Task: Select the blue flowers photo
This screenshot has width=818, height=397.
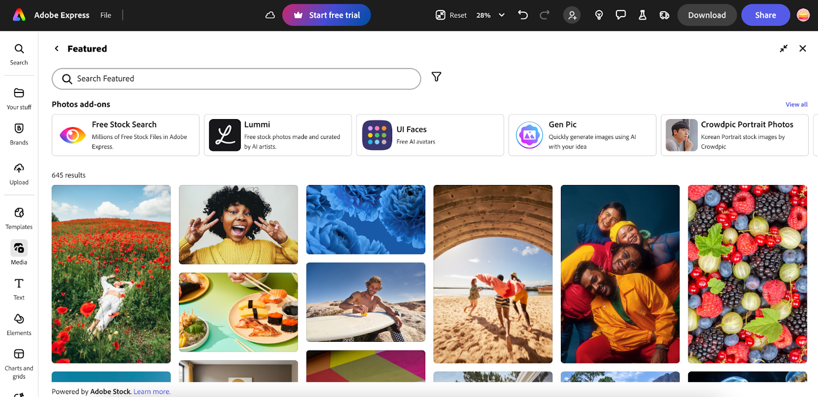Action: [366, 219]
